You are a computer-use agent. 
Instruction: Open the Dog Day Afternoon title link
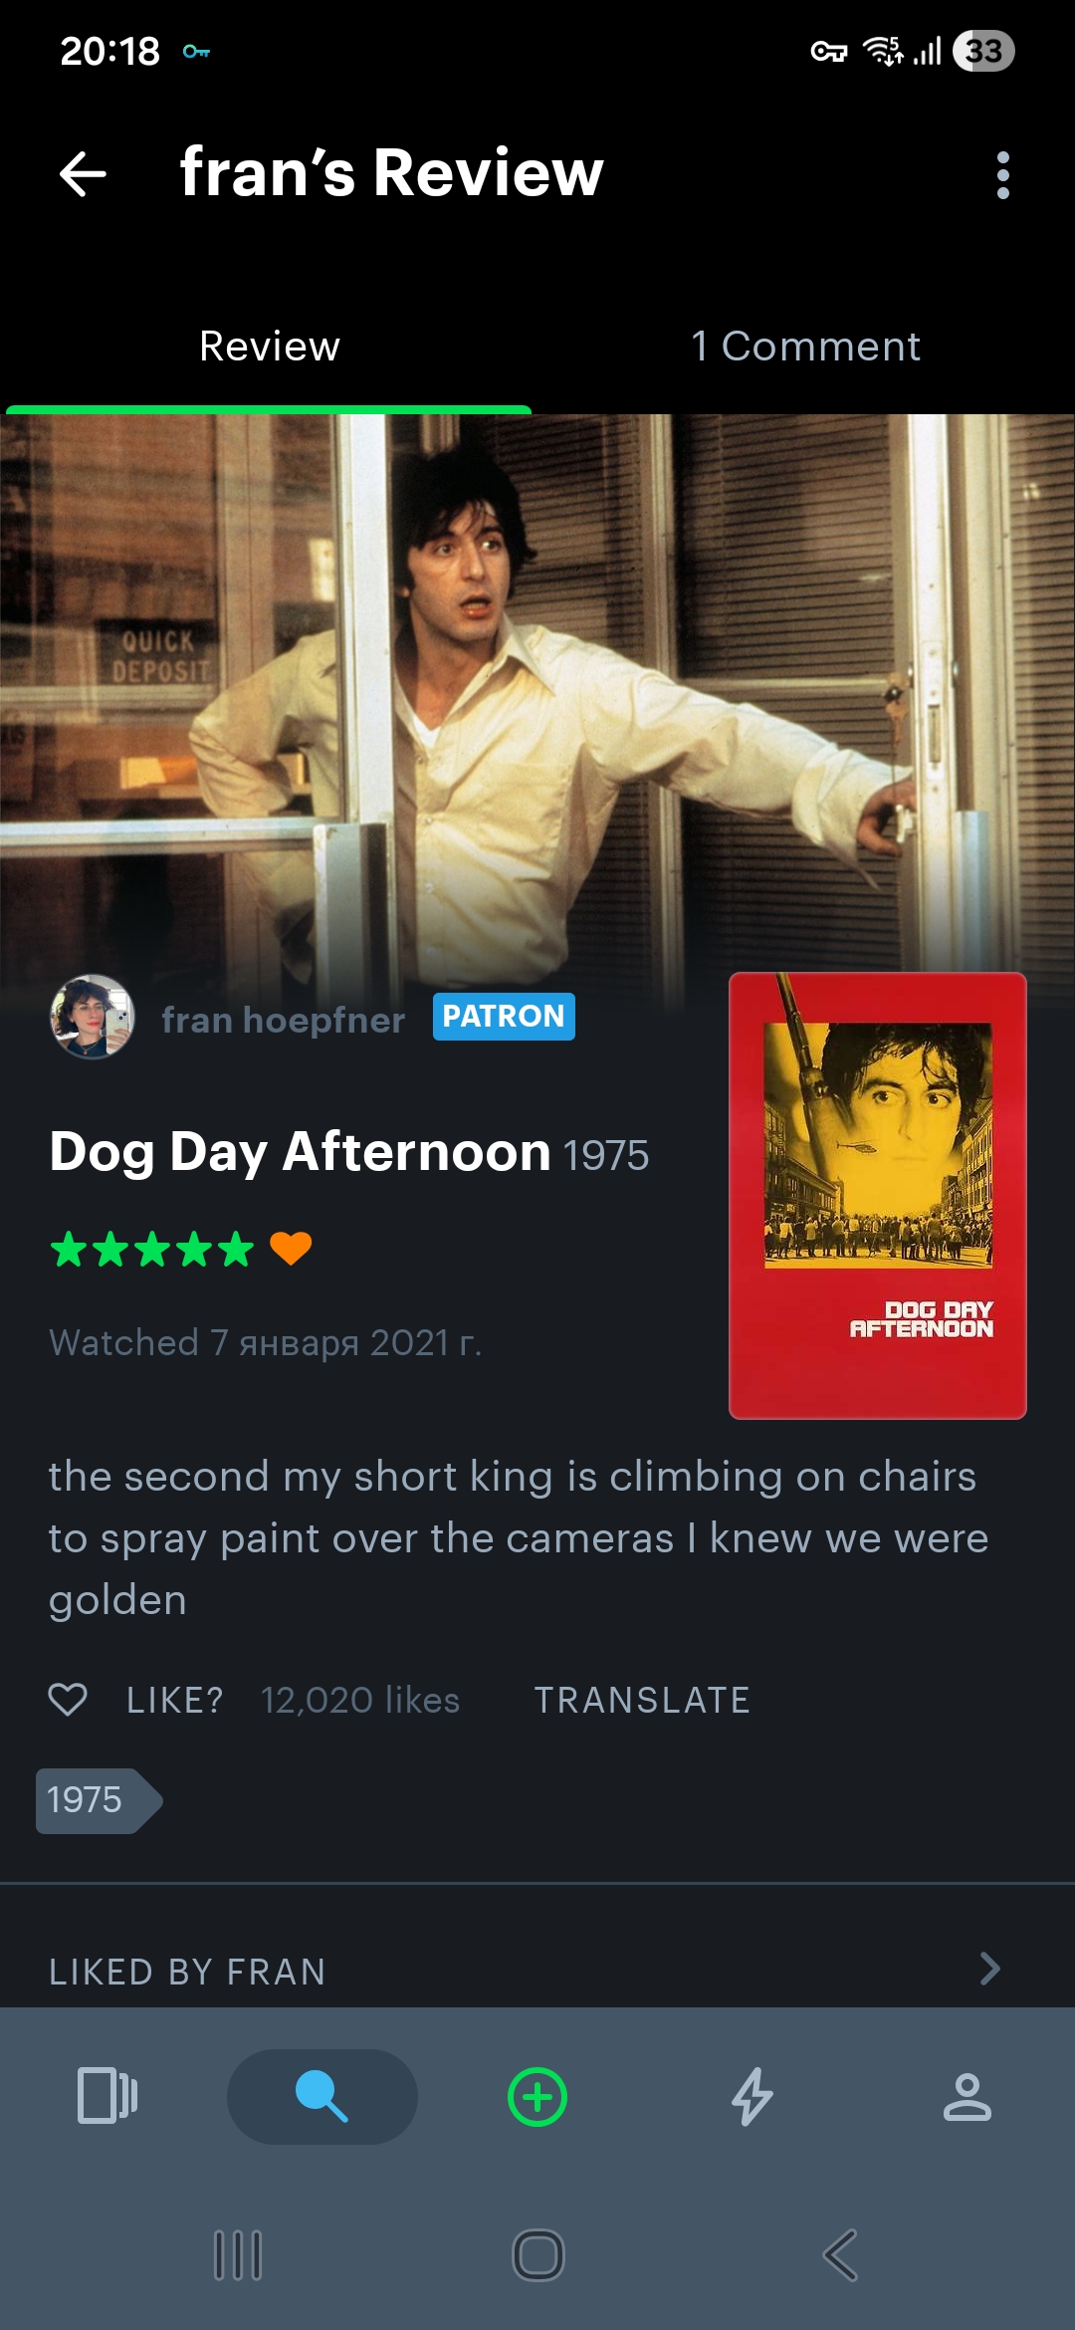pos(300,1152)
